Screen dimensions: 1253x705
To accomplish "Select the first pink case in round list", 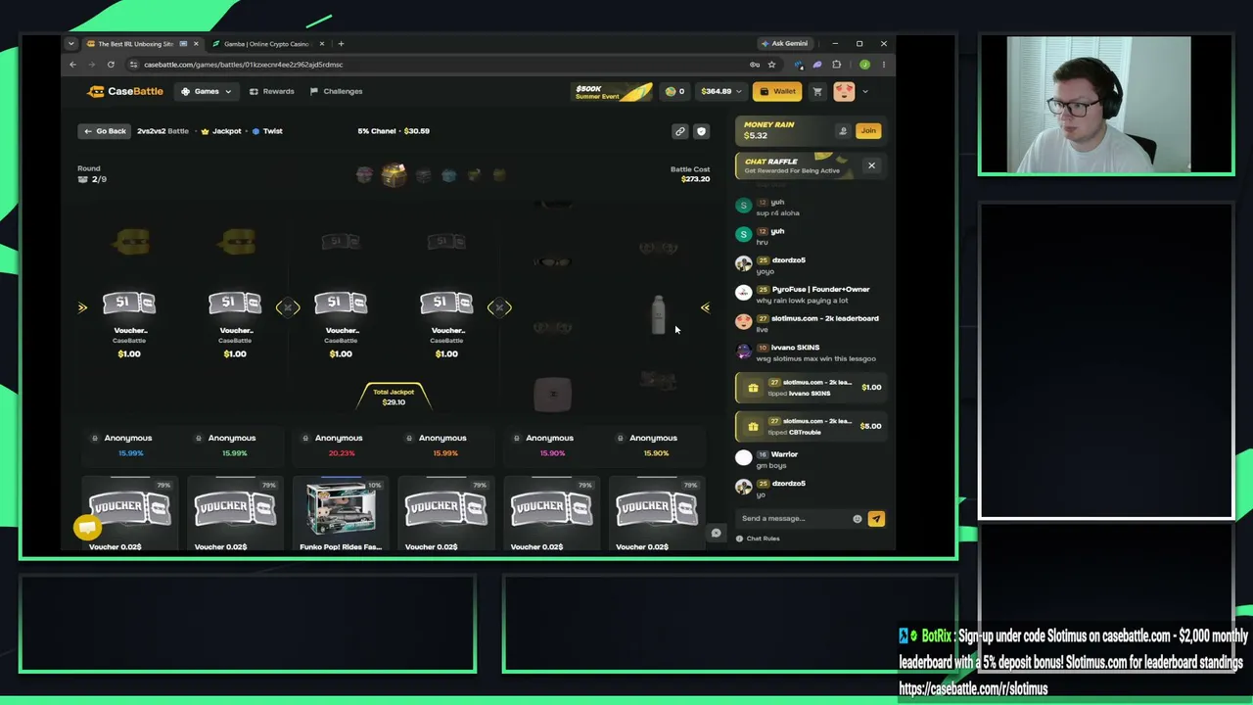I will coord(364,175).
